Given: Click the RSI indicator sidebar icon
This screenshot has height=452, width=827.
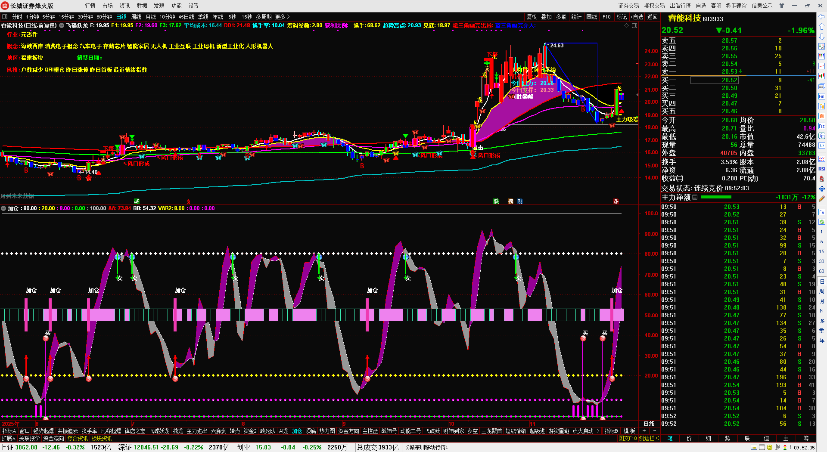Looking at the screenshot, I should click(x=822, y=169).
